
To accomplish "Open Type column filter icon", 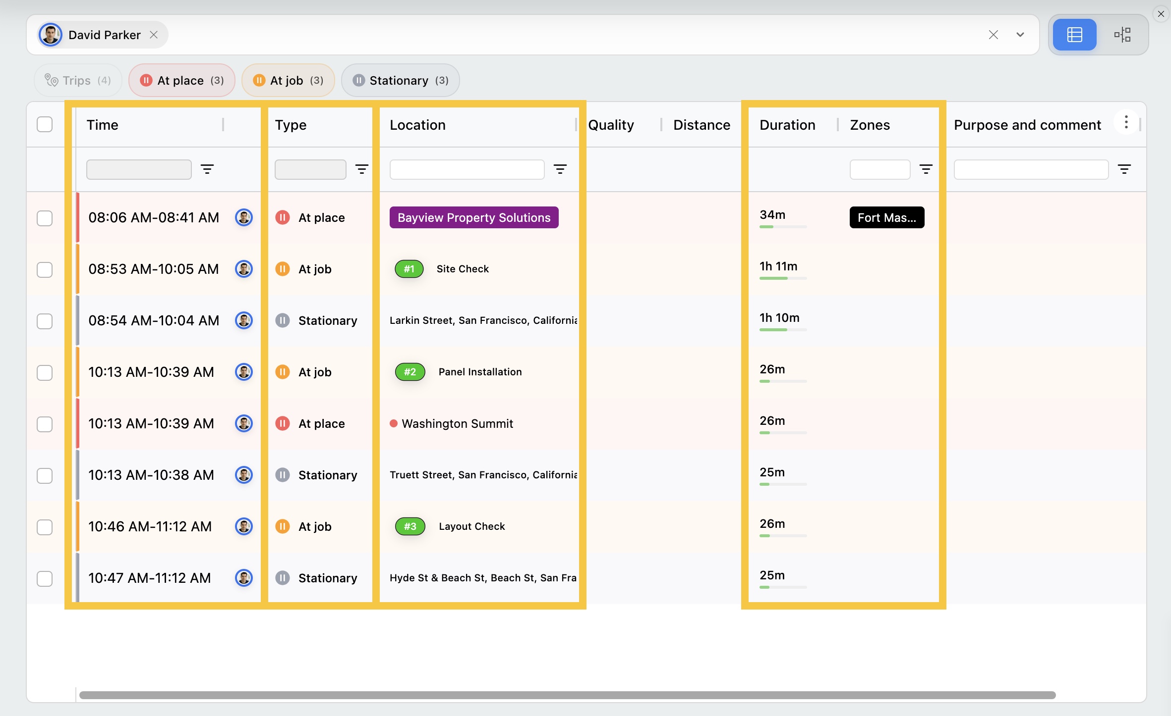I will pyautogui.click(x=362, y=169).
